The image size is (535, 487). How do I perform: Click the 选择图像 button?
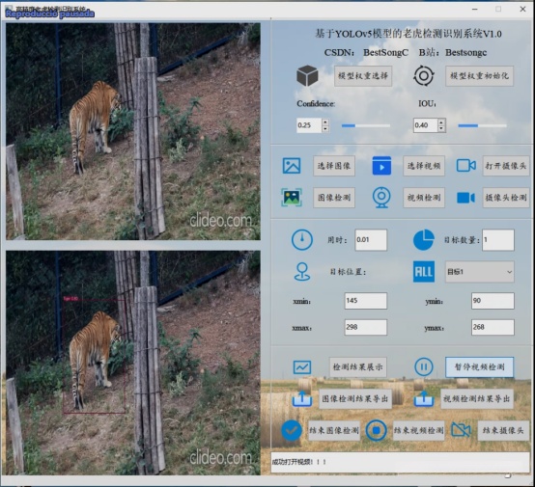[x=334, y=166]
